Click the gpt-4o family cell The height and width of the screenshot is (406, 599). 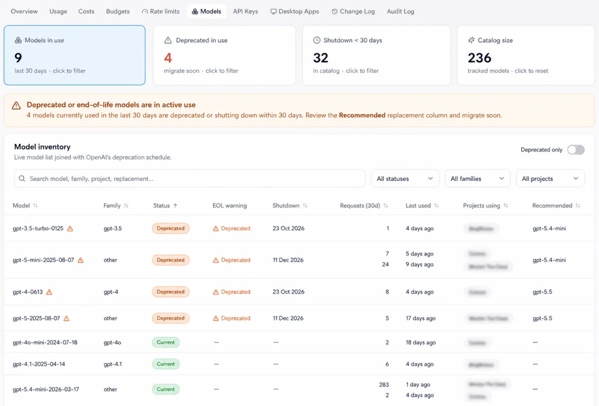(112, 343)
